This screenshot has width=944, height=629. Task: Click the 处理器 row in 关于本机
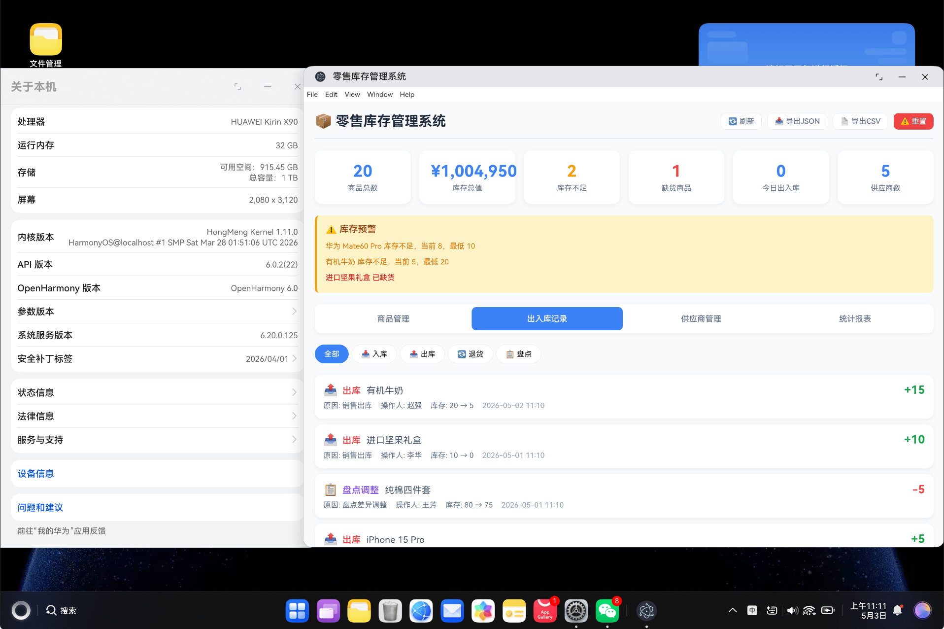157,122
